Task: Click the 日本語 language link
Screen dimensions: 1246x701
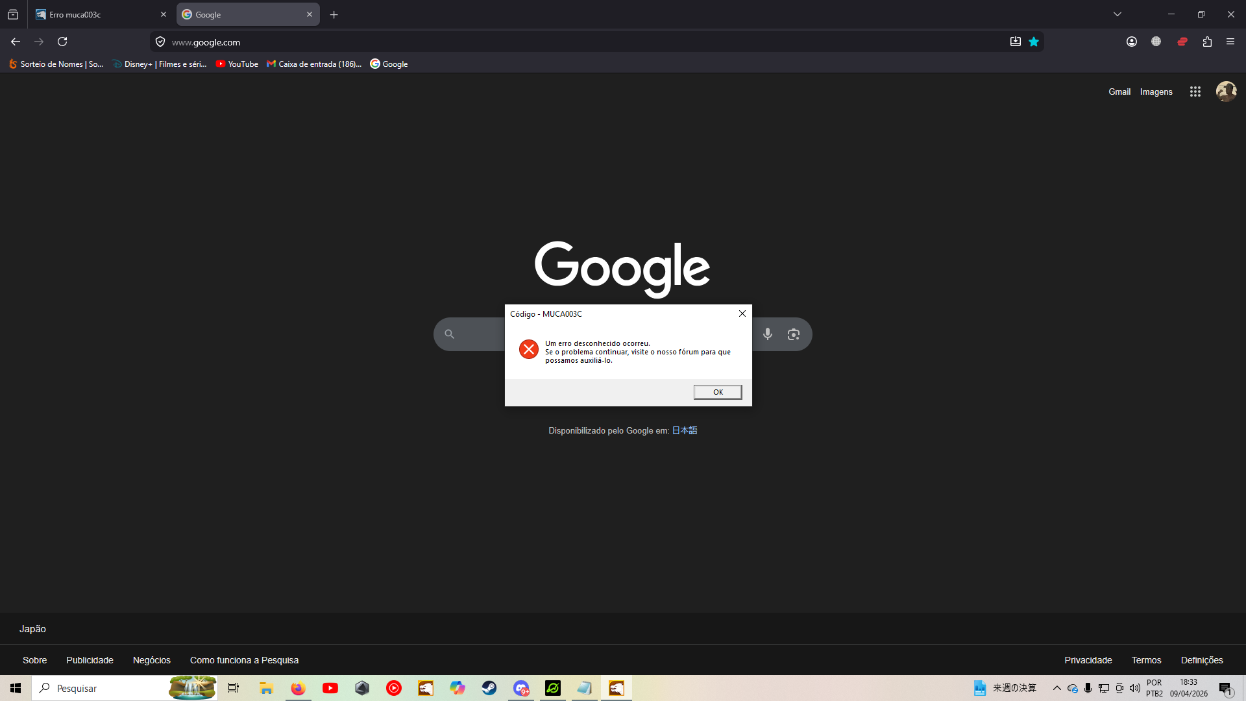Action: tap(684, 430)
